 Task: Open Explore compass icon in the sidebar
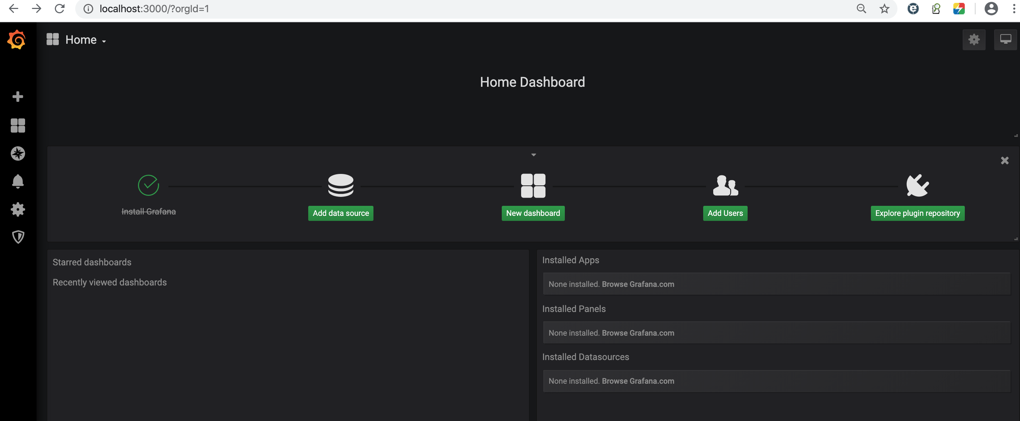(18, 153)
